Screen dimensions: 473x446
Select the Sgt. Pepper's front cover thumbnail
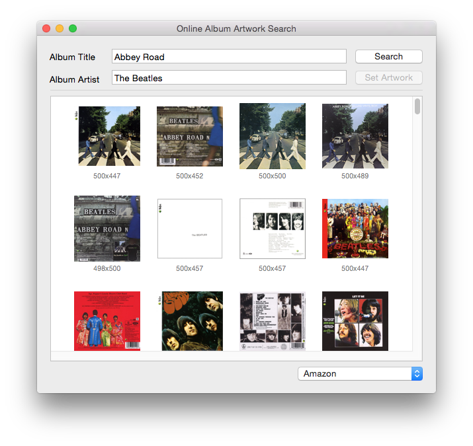tap(355, 229)
